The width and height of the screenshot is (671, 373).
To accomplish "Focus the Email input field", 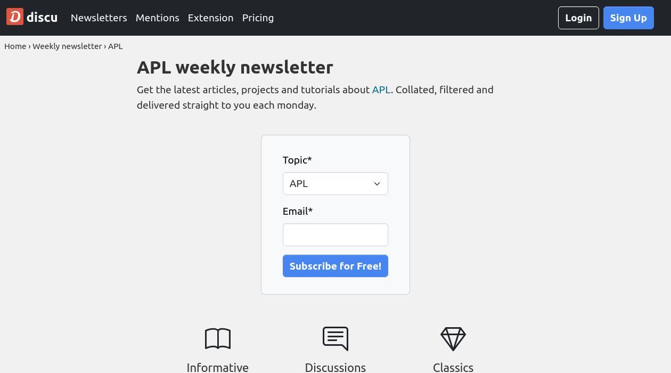I will 335,235.
